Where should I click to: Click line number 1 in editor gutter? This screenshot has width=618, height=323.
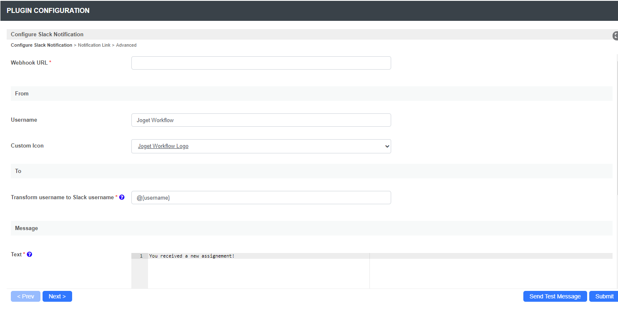[141, 256]
